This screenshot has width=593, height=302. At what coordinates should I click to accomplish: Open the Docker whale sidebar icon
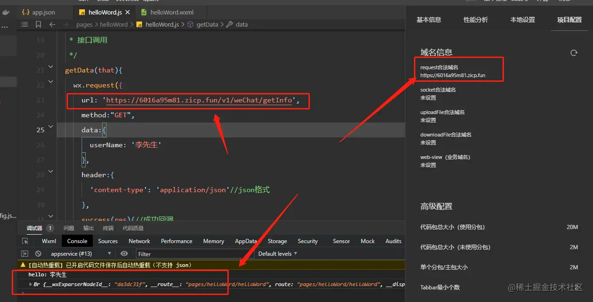coord(6,13)
